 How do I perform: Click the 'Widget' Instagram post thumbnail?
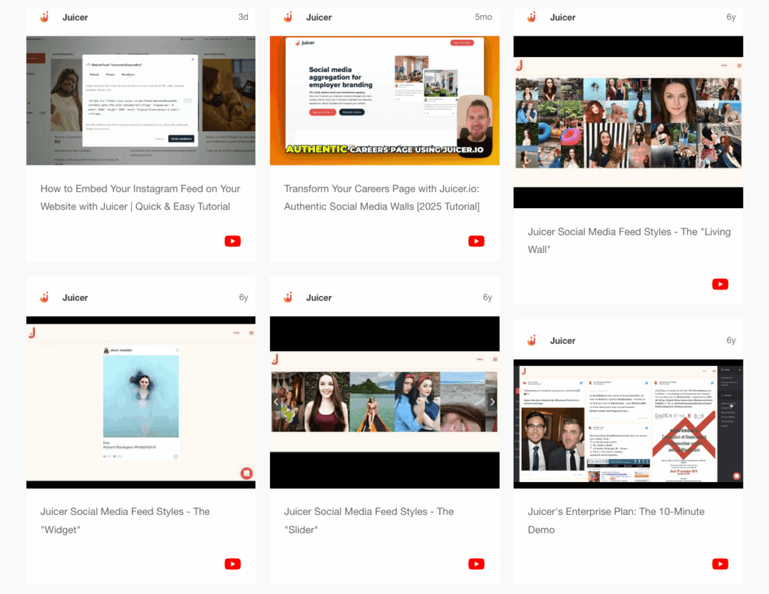141,401
